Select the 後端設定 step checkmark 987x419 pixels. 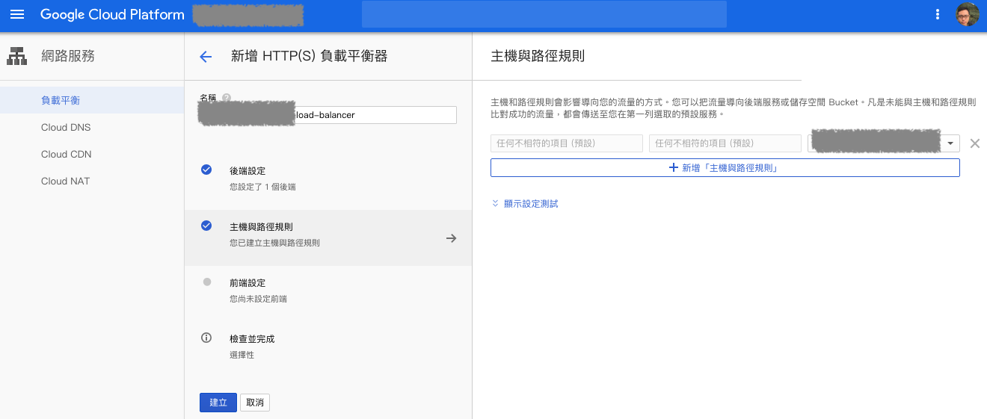pos(206,170)
